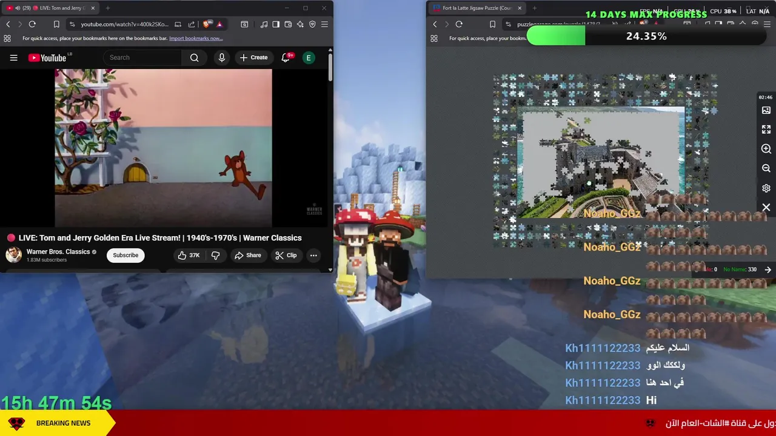776x436 pixels.
Task: Subscribe to Warner Bros. Classics
Action: tap(125, 255)
